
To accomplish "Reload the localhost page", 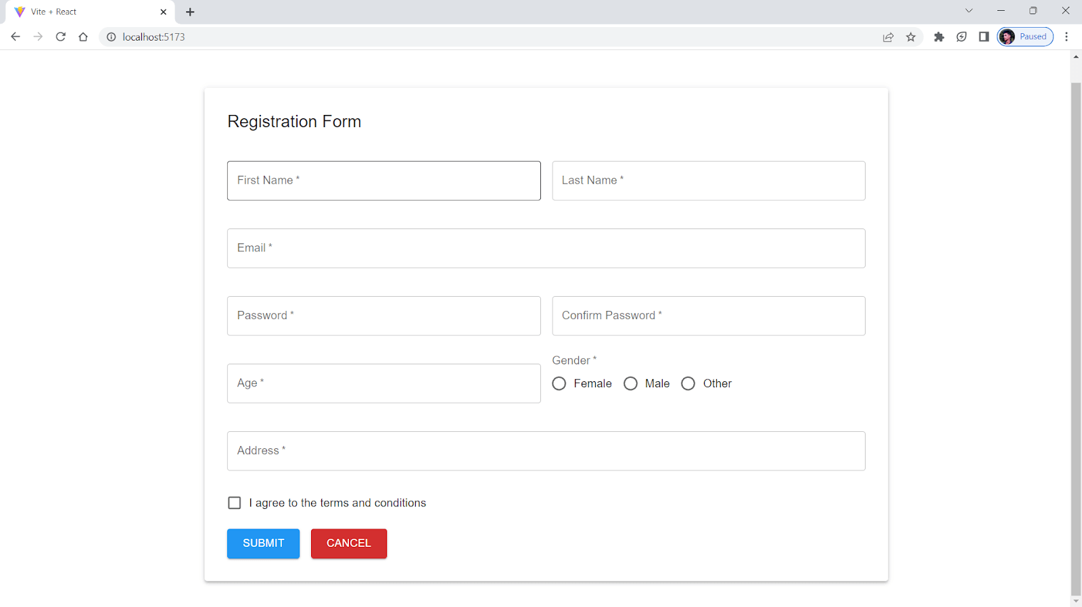I will [x=61, y=37].
